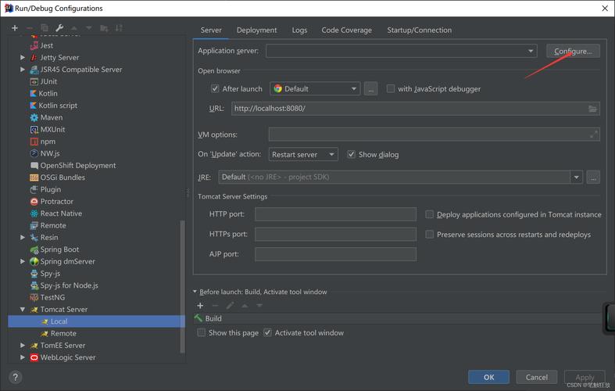Pick the Kotlin script icon
Screen dimensions: 615x391
[34, 106]
